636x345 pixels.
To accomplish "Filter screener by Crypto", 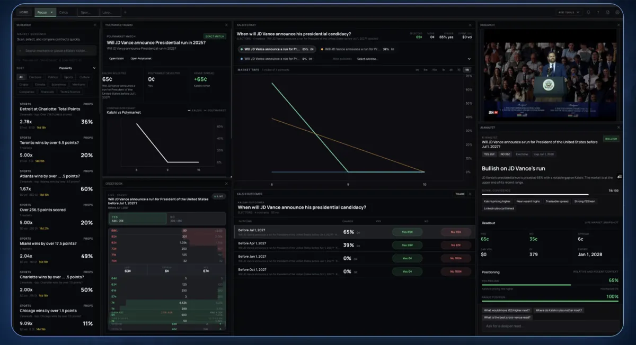I will point(24,84).
